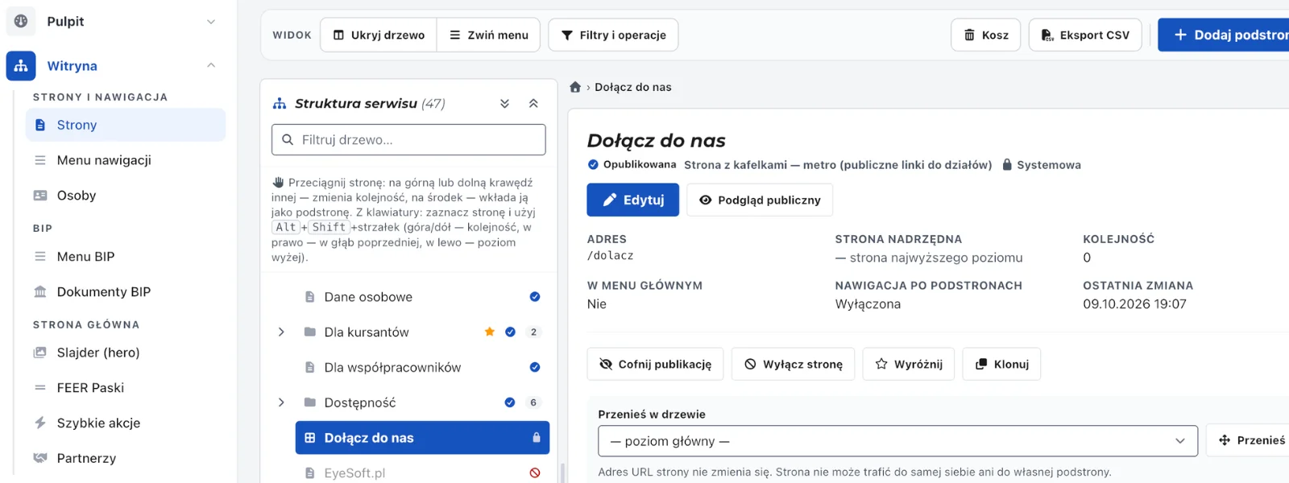Open Filtry i operacje
Screen dimensions: 1289x483
coord(613,35)
